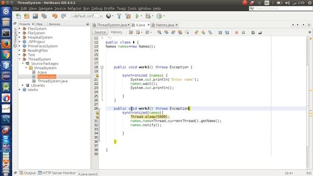Viewport: 313px width, 176px height.
Task: Click the Save All toolbar icon
Action: point(44,16)
